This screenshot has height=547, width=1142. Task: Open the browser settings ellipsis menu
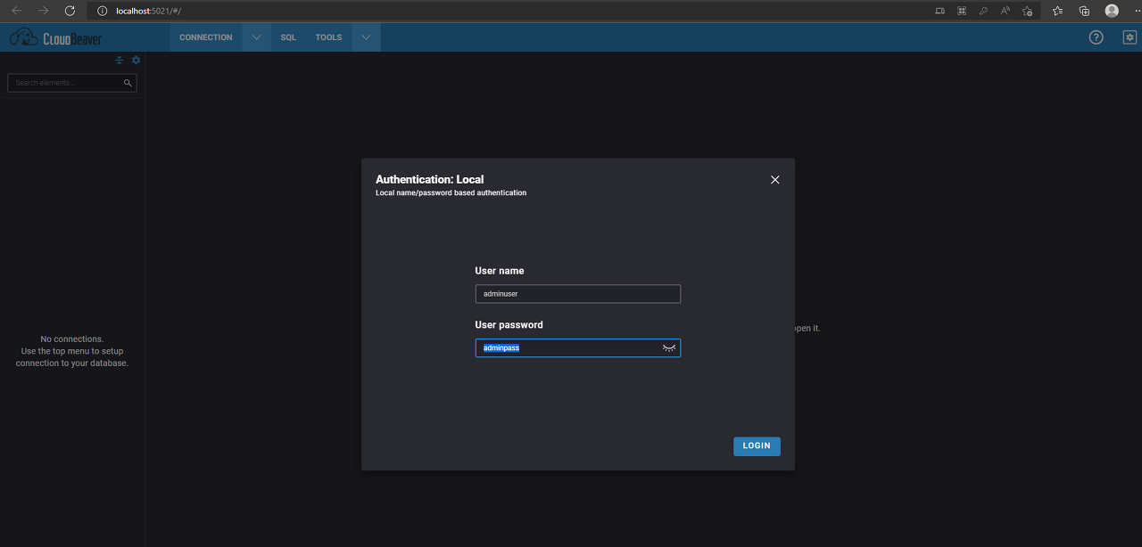pyautogui.click(x=1137, y=10)
